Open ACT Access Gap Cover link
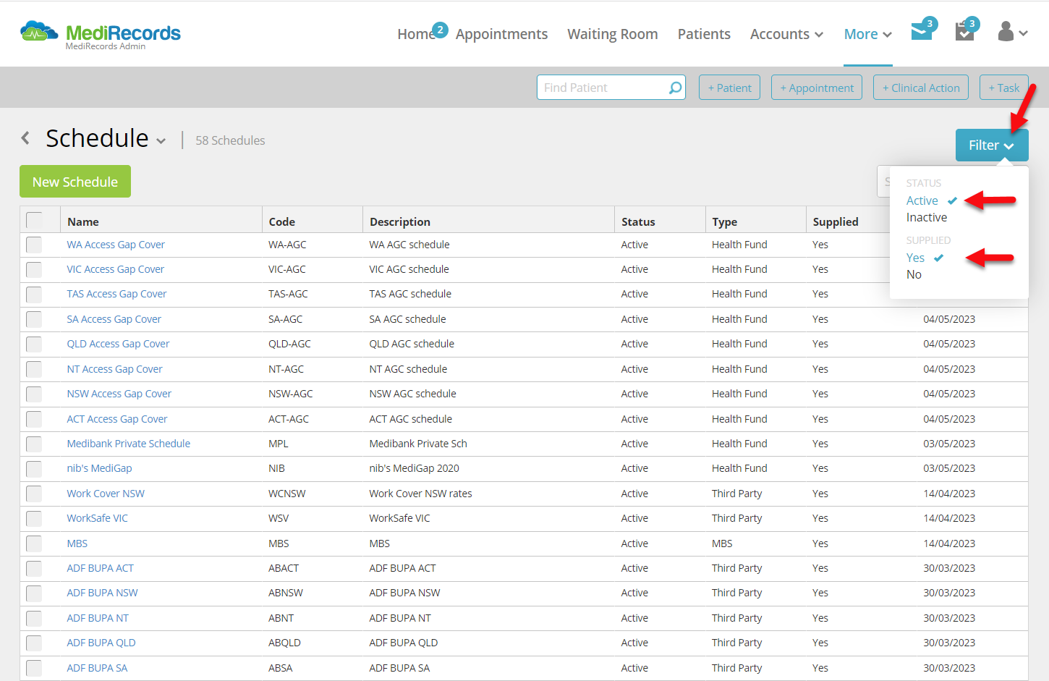This screenshot has height=681, width=1049. pyautogui.click(x=117, y=419)
